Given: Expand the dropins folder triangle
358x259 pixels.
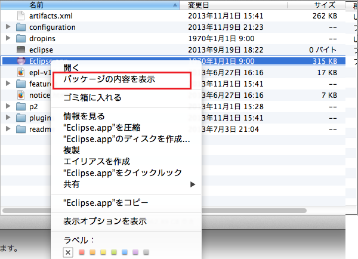Looking at the screenshot, I should point(8,38).
